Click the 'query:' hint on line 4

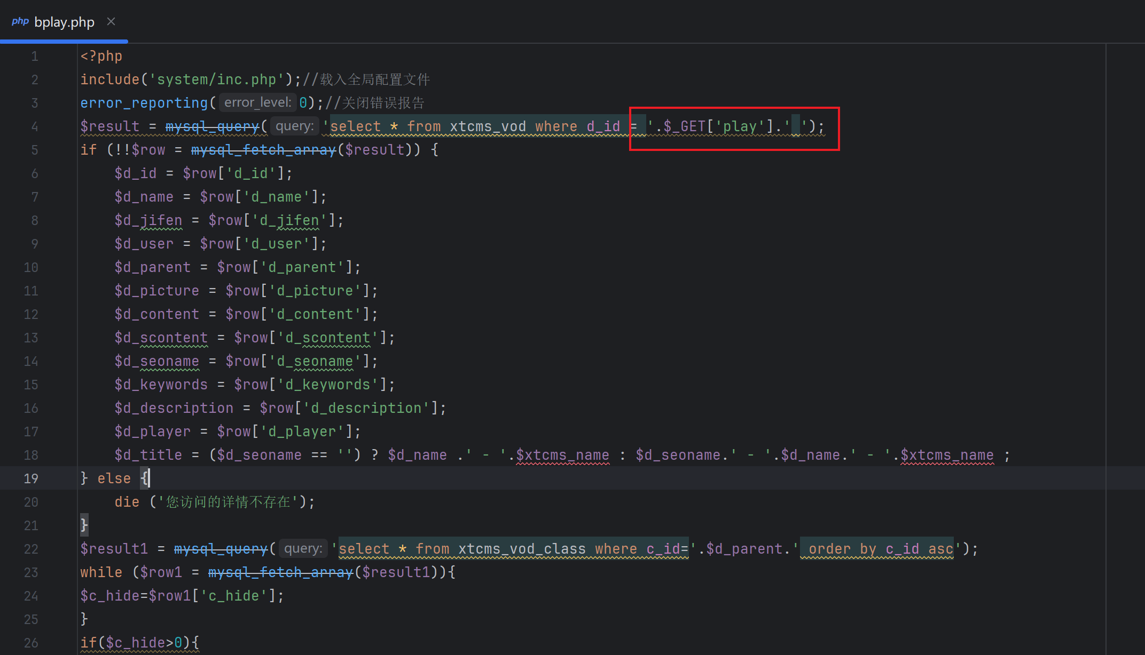(294, 126)
